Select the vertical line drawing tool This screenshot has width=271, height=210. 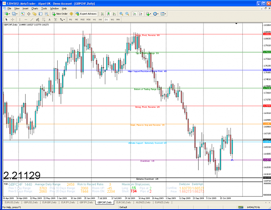click(20, 19)
